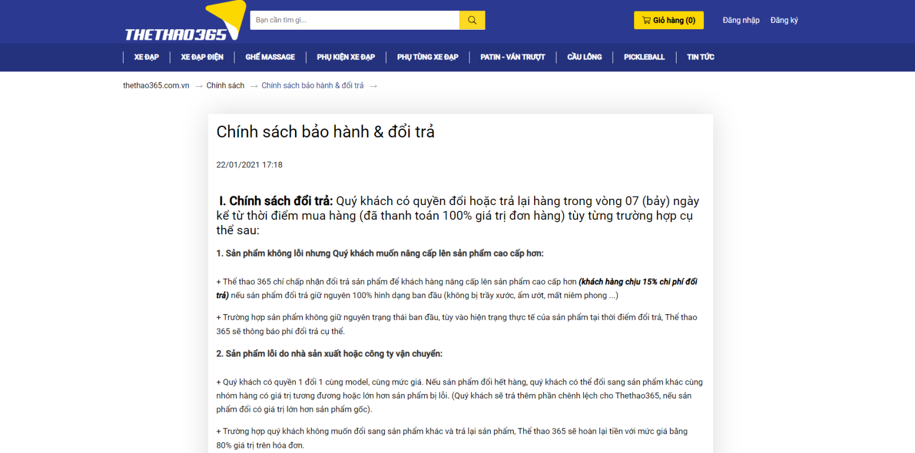The image size is (915, 453).
Task: Click the magnifier search icon button
Action: pos(472,20)
